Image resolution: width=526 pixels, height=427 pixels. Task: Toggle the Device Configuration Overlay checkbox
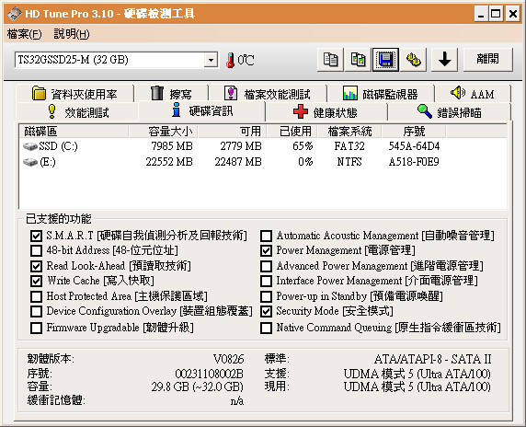(36, 312)
